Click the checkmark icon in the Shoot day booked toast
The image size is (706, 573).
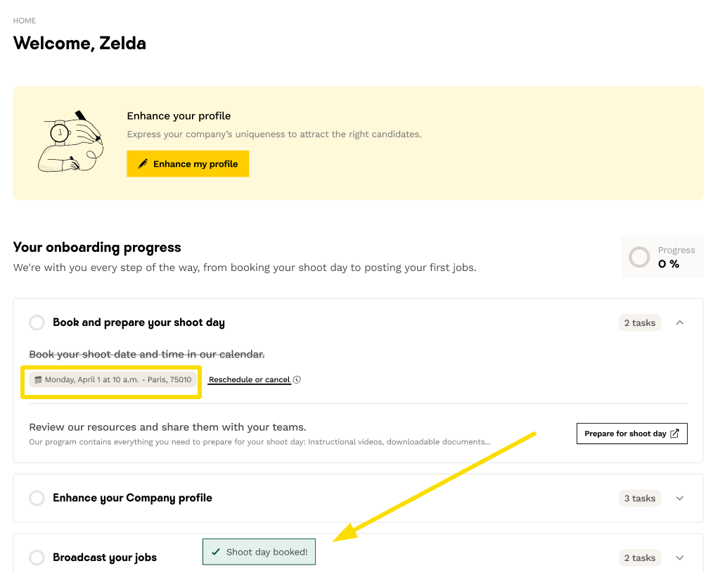click(215, 553)
